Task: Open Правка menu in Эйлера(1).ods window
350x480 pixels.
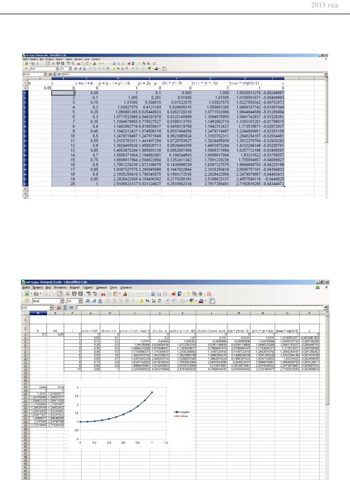Action: coord(37,287)
